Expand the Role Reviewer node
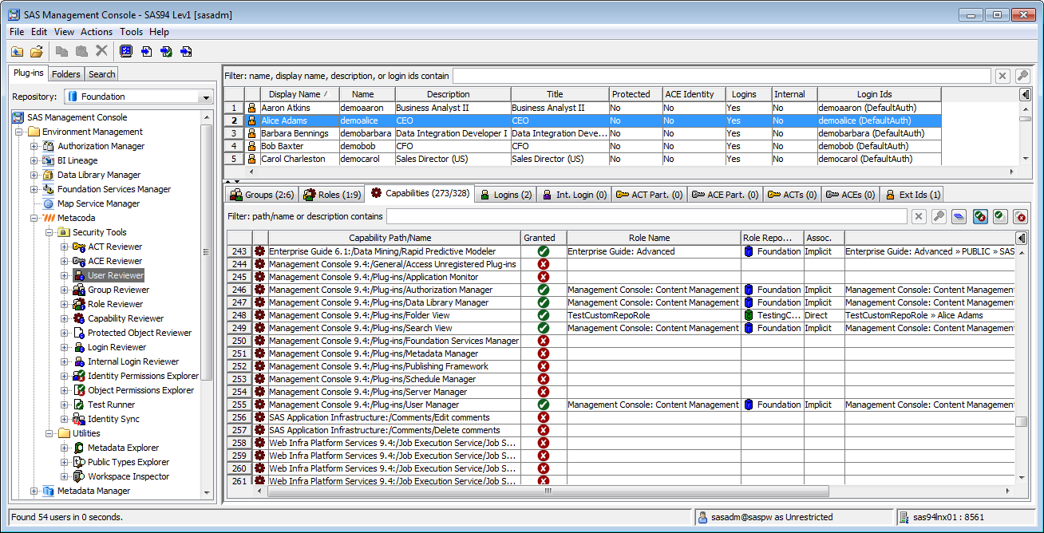 (x=64, y=304)
